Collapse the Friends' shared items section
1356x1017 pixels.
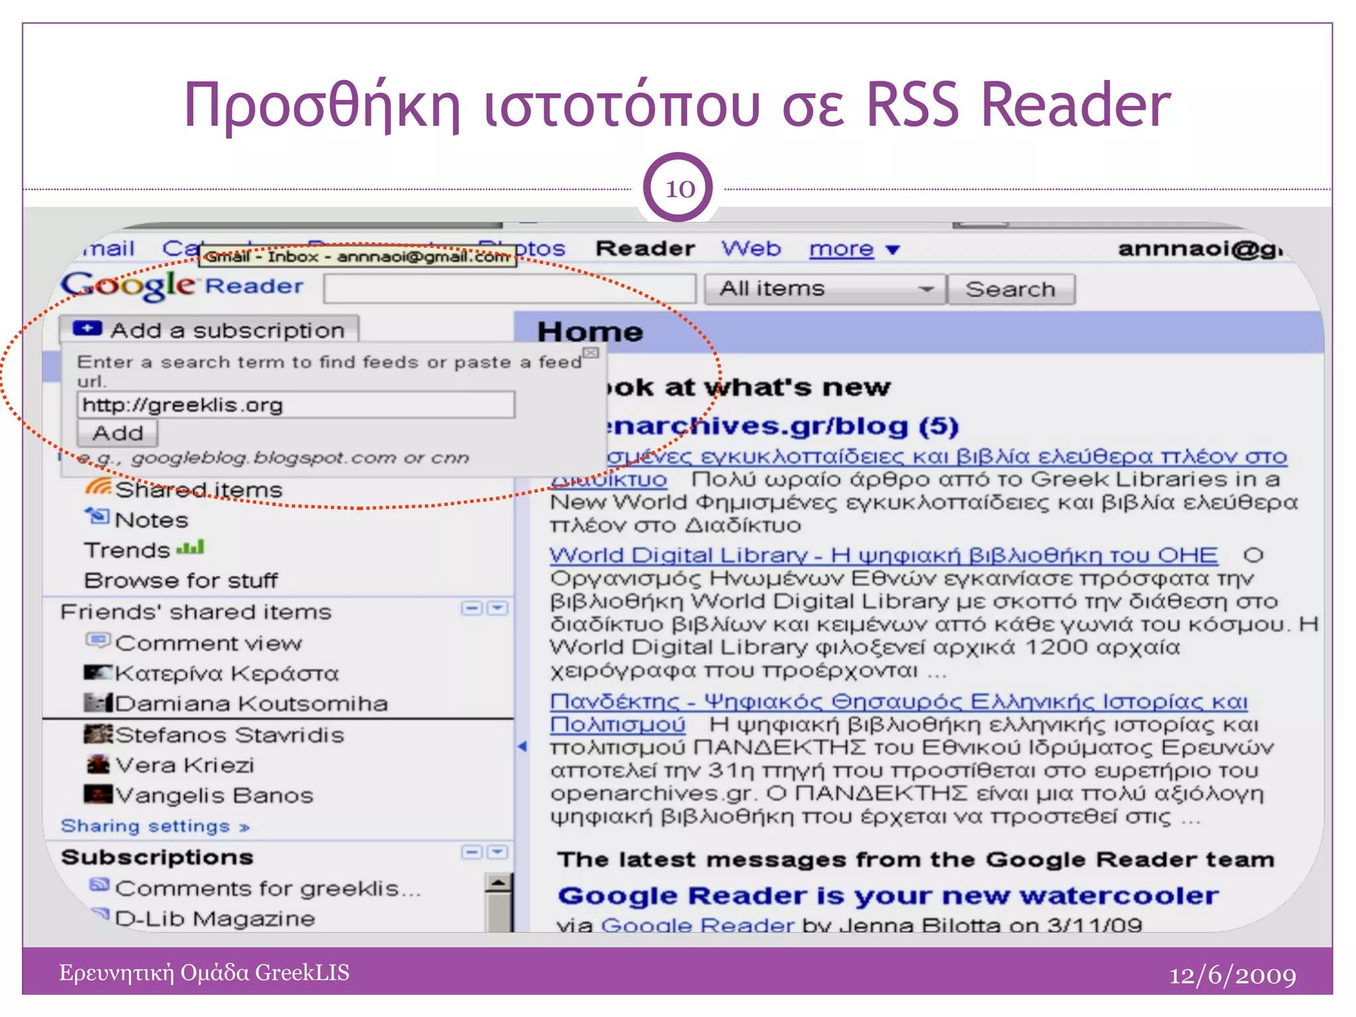tap(472, 608)
